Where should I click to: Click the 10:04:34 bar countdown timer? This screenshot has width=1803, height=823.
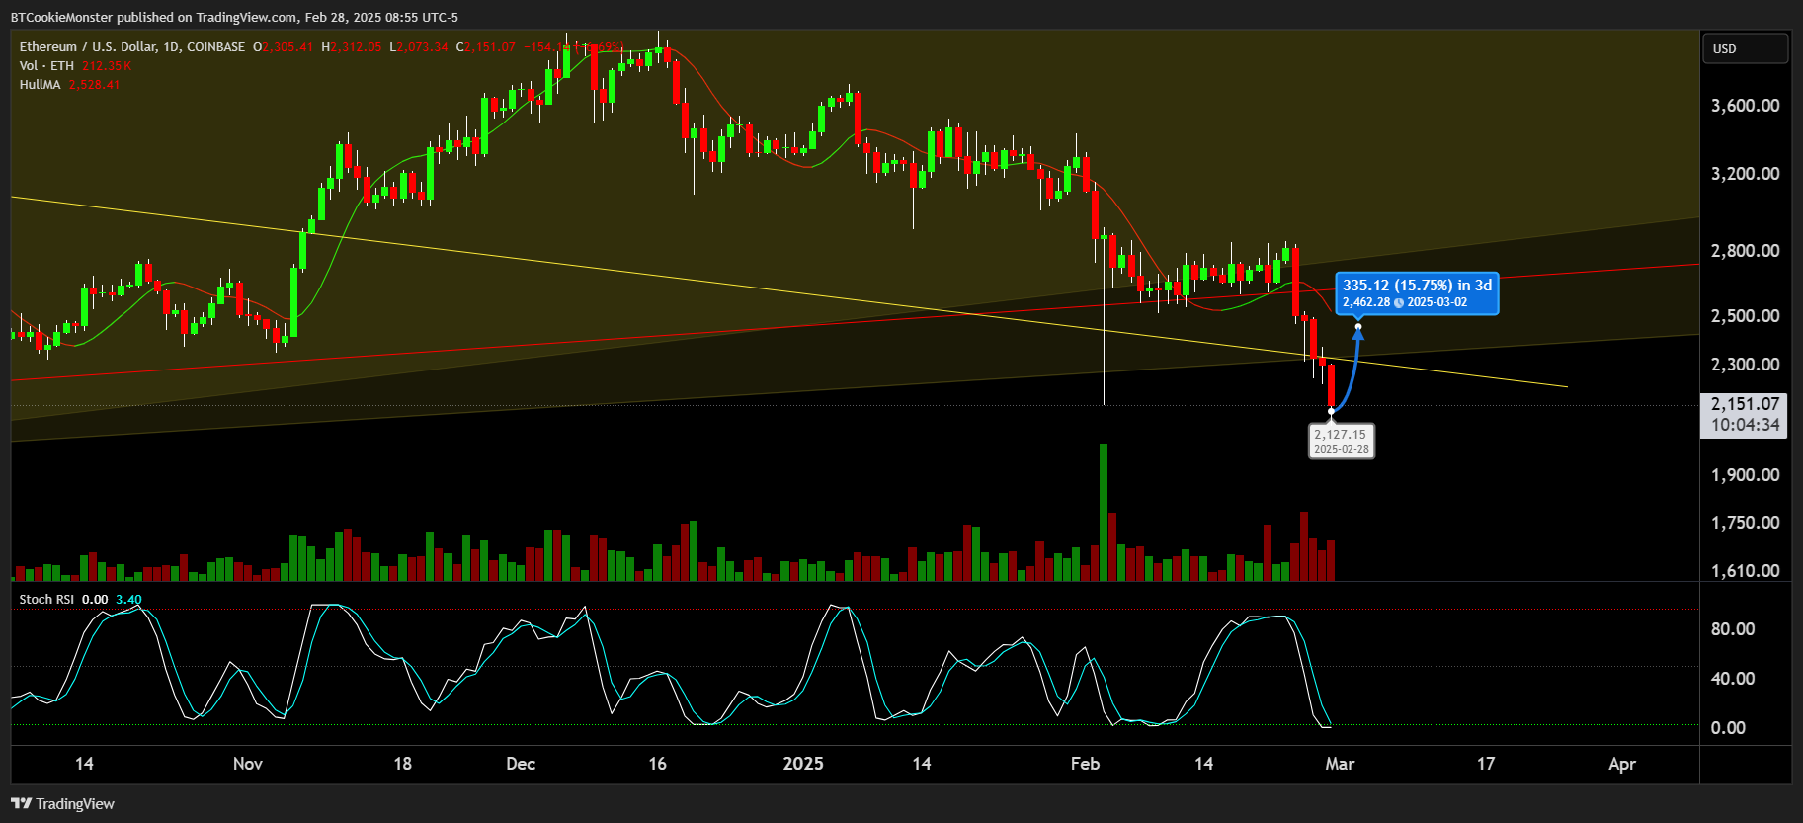coord(1745,426)
